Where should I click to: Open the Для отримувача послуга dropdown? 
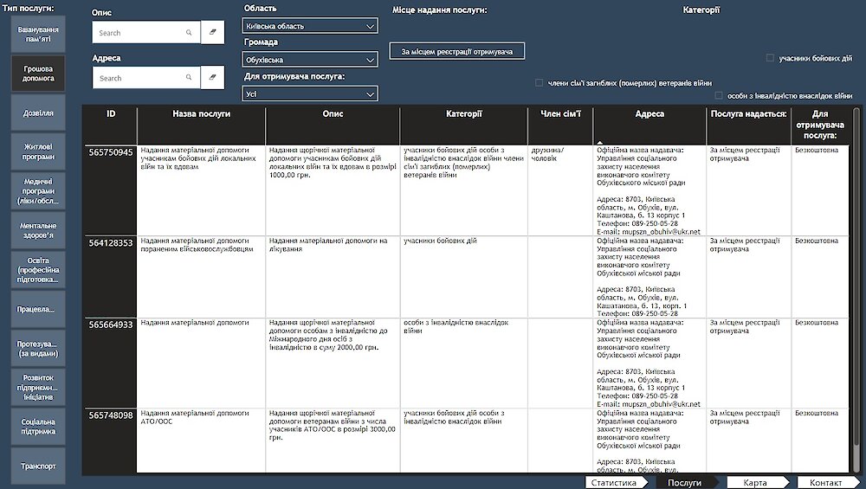click(x=310, y=93)
